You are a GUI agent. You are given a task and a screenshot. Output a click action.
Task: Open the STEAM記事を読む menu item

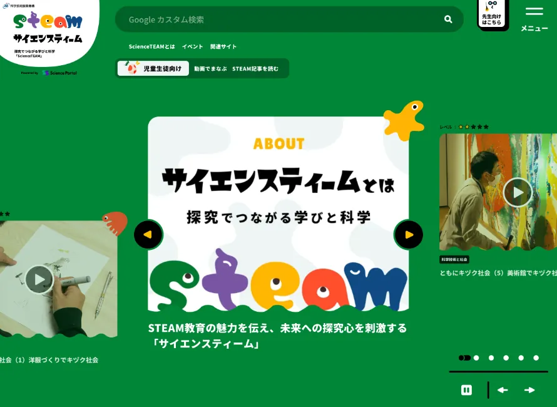point(255,69)
